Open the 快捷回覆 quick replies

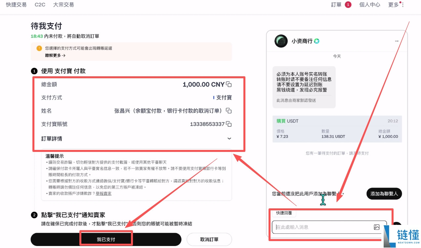coord(284,213)
